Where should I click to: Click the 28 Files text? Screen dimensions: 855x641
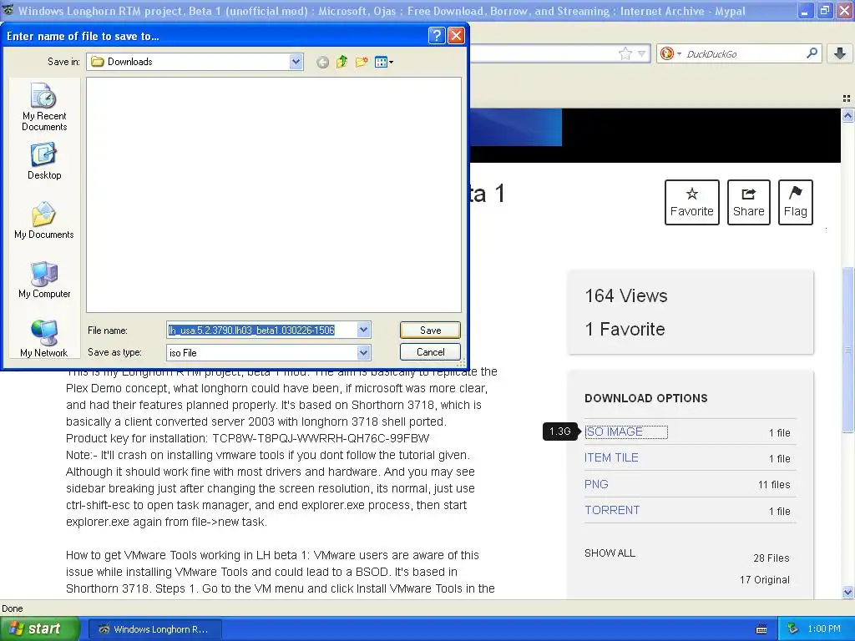click(x=771, y=558)
